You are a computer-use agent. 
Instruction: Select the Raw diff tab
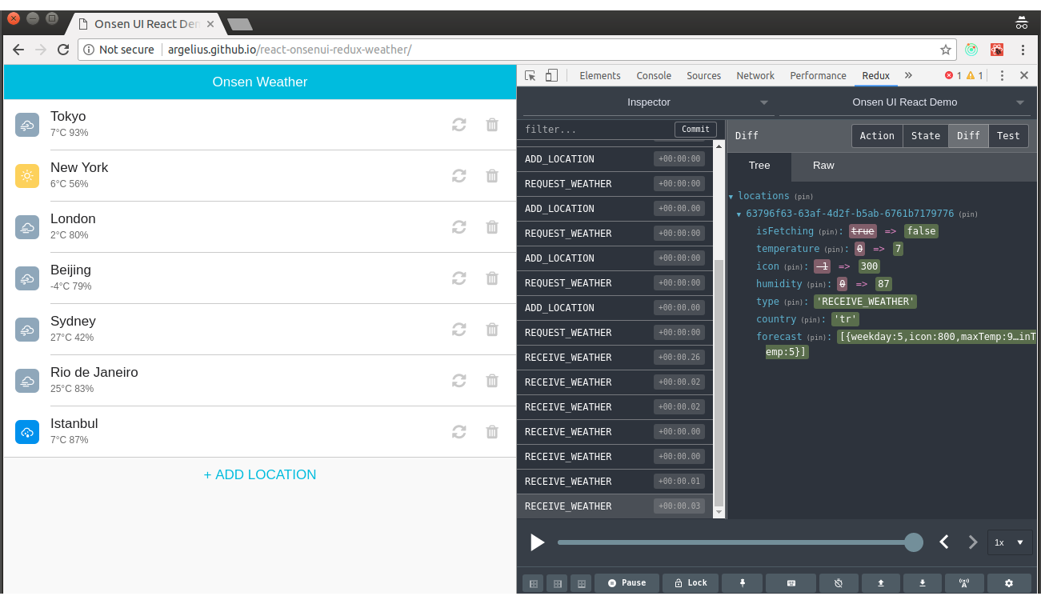823,166
